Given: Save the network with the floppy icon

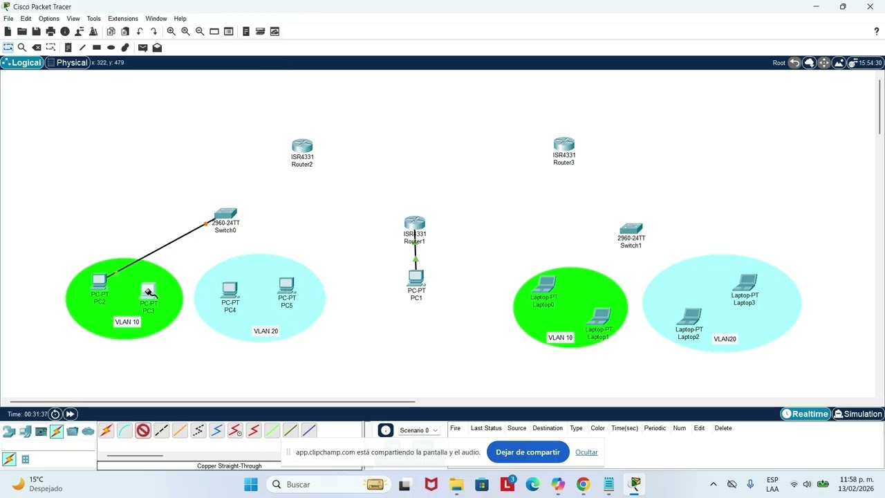Looking at the screenshot, I should click(36, 31).
